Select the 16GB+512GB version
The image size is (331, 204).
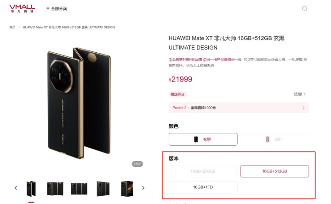[274, 171]
